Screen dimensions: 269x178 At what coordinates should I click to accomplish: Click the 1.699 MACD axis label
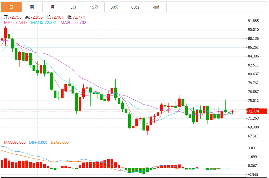click(x=252, y=157)
